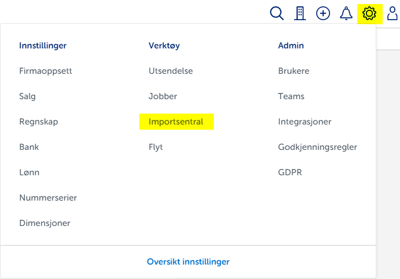Open the highlighted Importsentral item

click(x=176, y=122)
